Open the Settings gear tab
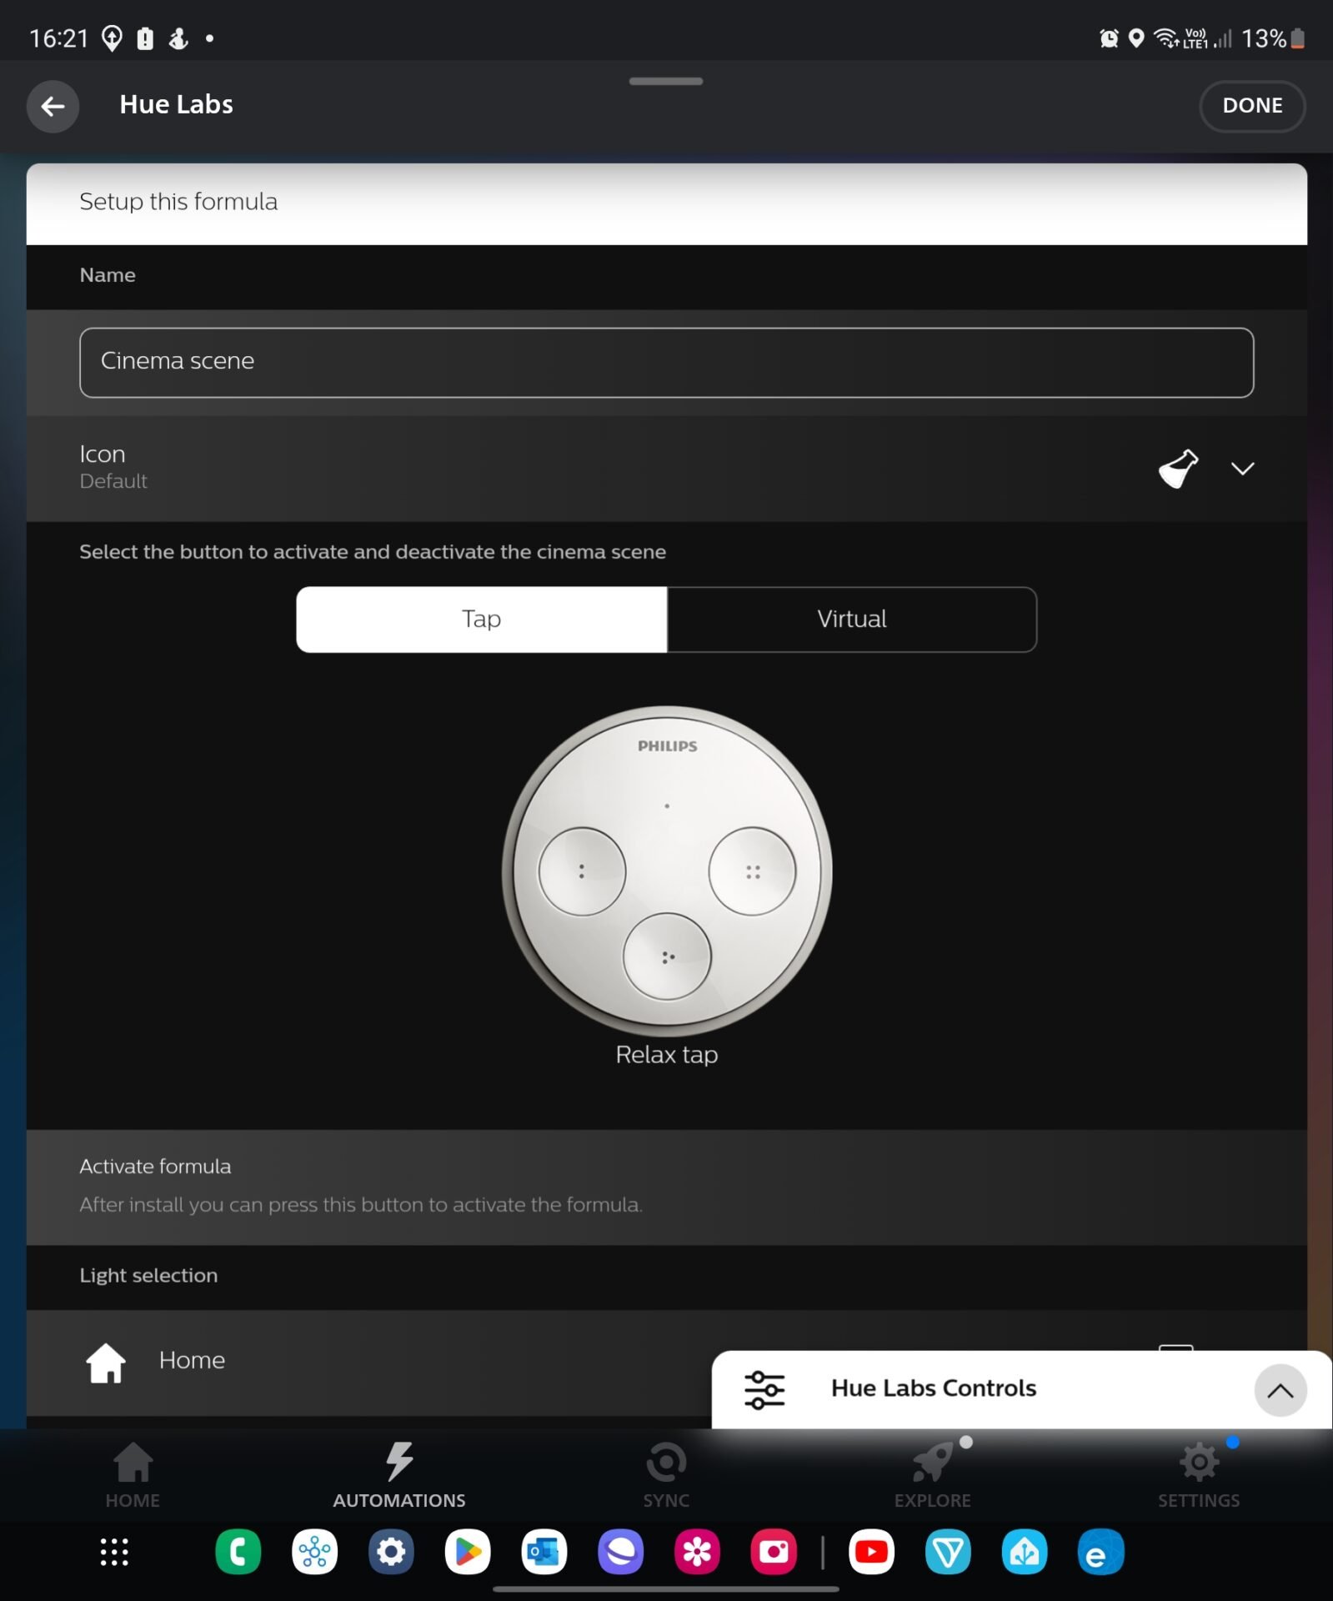The height and width of the screenshot is (1601, 1333). (1198, 1475)
